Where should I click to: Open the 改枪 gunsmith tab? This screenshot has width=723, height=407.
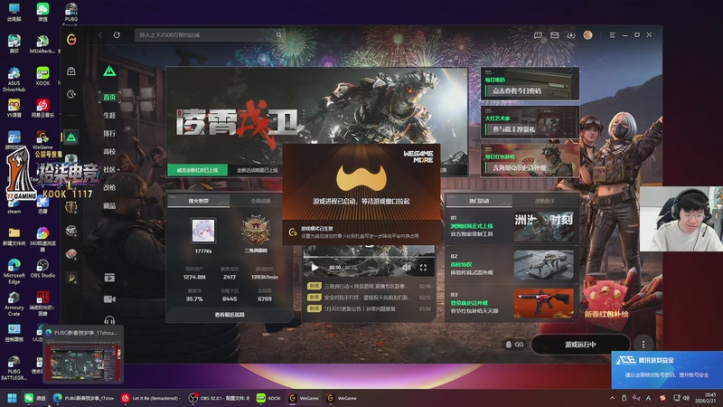tap(109, 187)
